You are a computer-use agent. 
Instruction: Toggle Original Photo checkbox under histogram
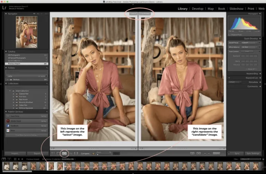point(230,35)
